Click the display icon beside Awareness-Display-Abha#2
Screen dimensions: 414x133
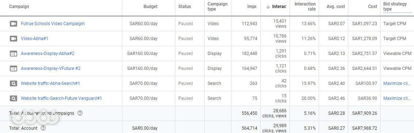click(14, 54)
